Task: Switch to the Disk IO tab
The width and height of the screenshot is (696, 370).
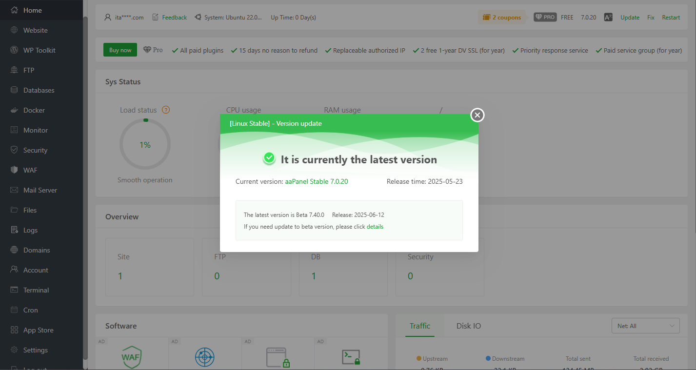Action: [x=468, y=326]
